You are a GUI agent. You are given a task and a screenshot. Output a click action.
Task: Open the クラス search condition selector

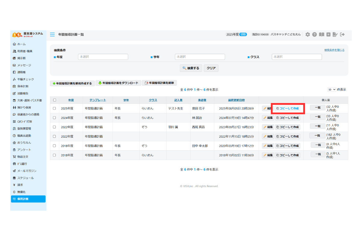coord(297,57)
